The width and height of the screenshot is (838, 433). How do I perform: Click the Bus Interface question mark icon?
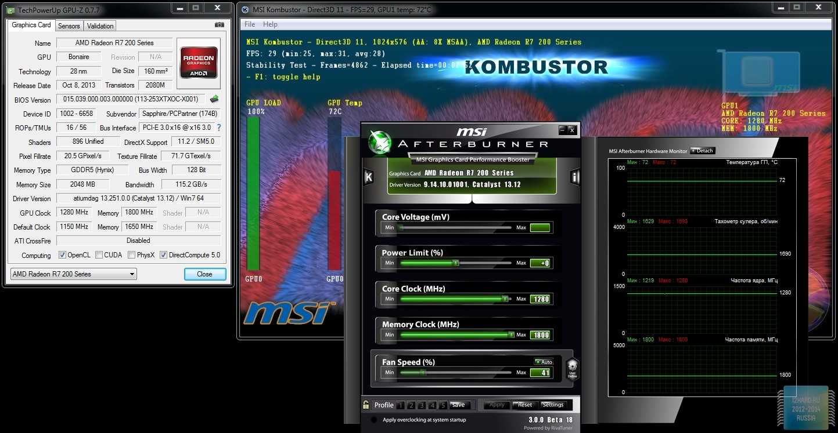pyautogui.click(x=219, y=128)
